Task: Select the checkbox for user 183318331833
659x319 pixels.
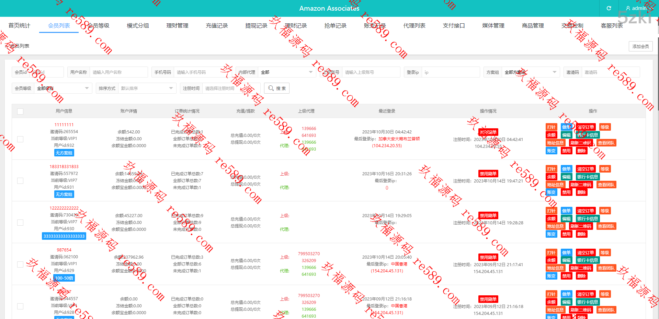Action: tap(20, 181)
